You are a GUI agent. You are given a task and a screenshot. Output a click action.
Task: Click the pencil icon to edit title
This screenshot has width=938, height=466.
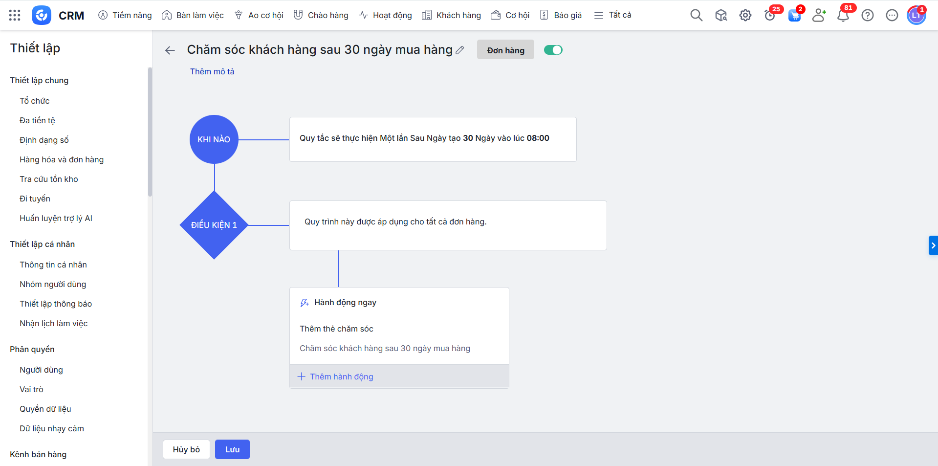460,50
